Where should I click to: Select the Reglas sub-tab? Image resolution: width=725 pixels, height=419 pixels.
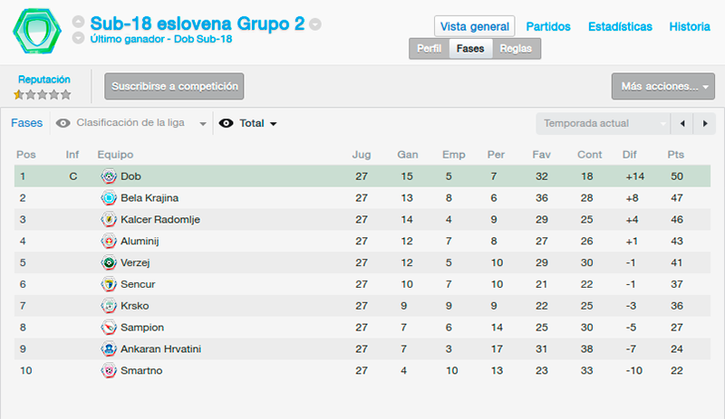(516, 49)
